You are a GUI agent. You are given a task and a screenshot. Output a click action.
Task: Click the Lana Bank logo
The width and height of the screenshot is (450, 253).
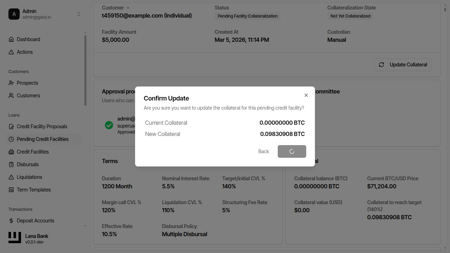tap(14, 237)
